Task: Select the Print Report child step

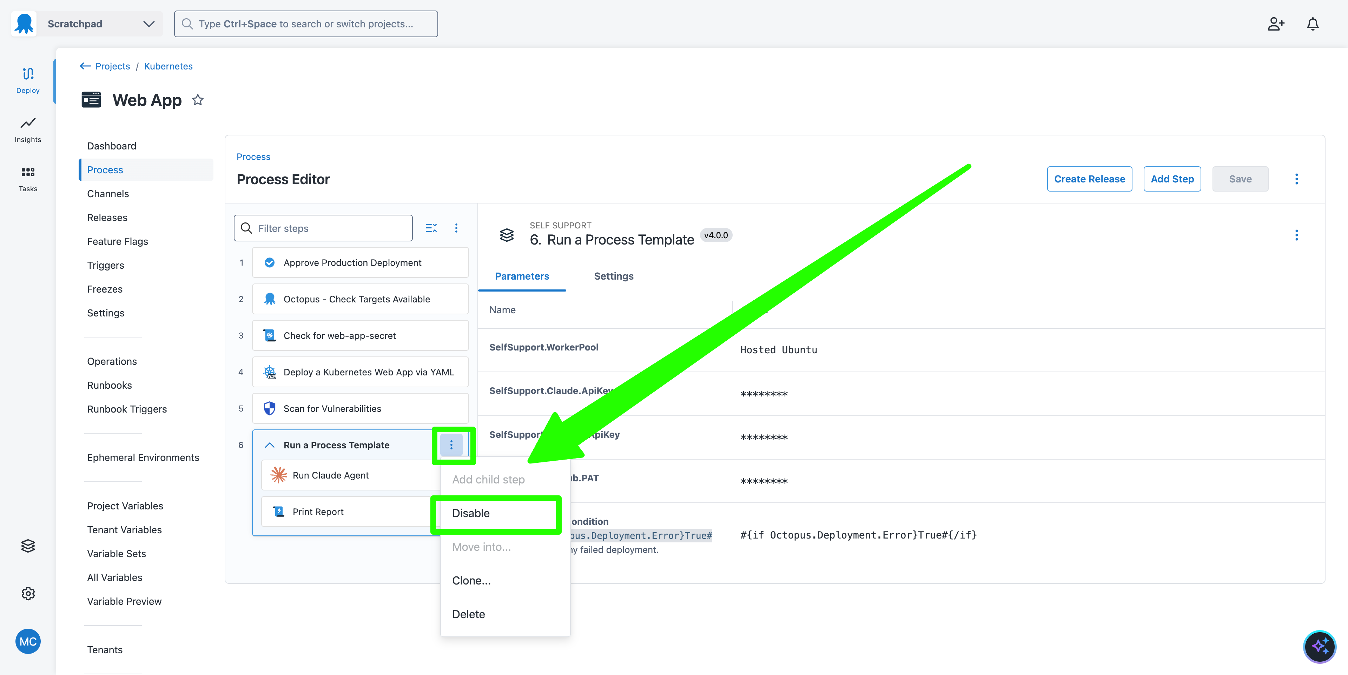Action: click(351, 512)
